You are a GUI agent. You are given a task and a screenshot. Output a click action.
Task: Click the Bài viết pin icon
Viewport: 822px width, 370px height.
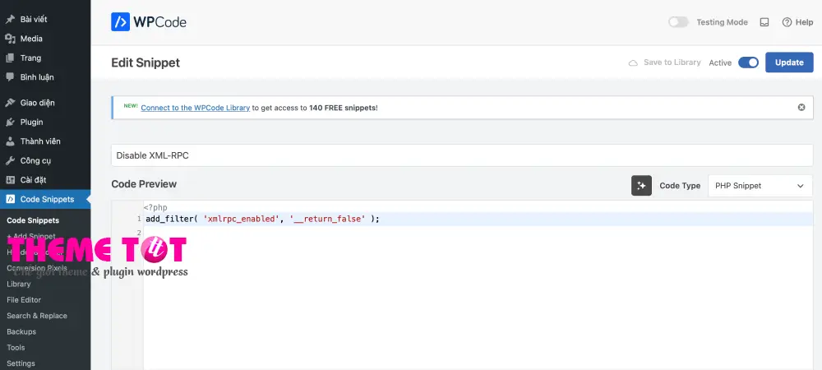(x=10, y=20)
